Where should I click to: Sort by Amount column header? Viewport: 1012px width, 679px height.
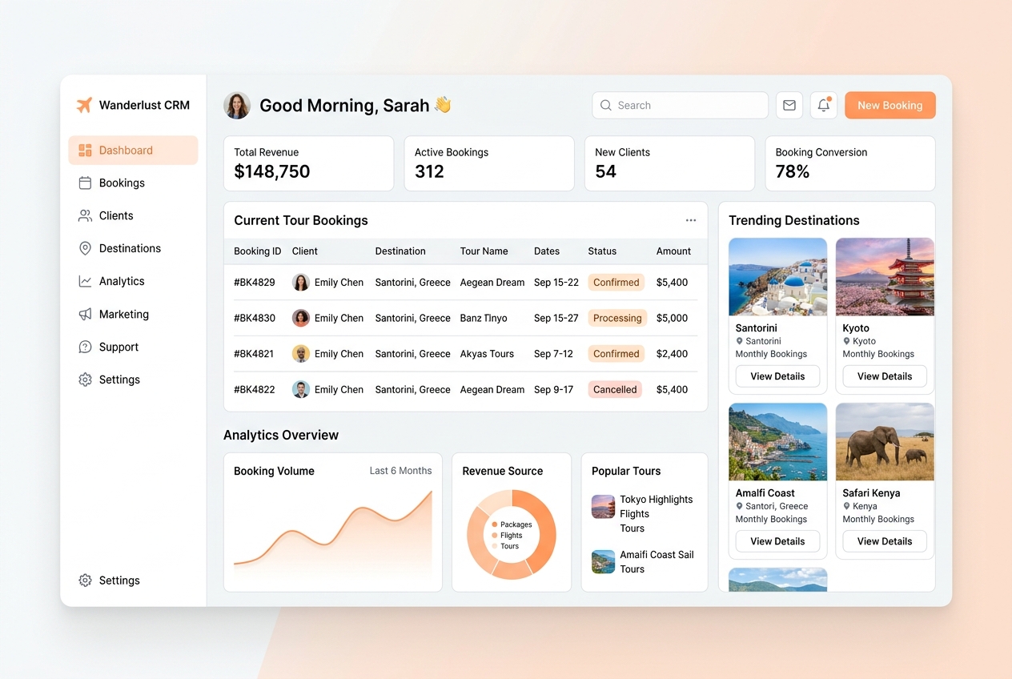(673, 251)
